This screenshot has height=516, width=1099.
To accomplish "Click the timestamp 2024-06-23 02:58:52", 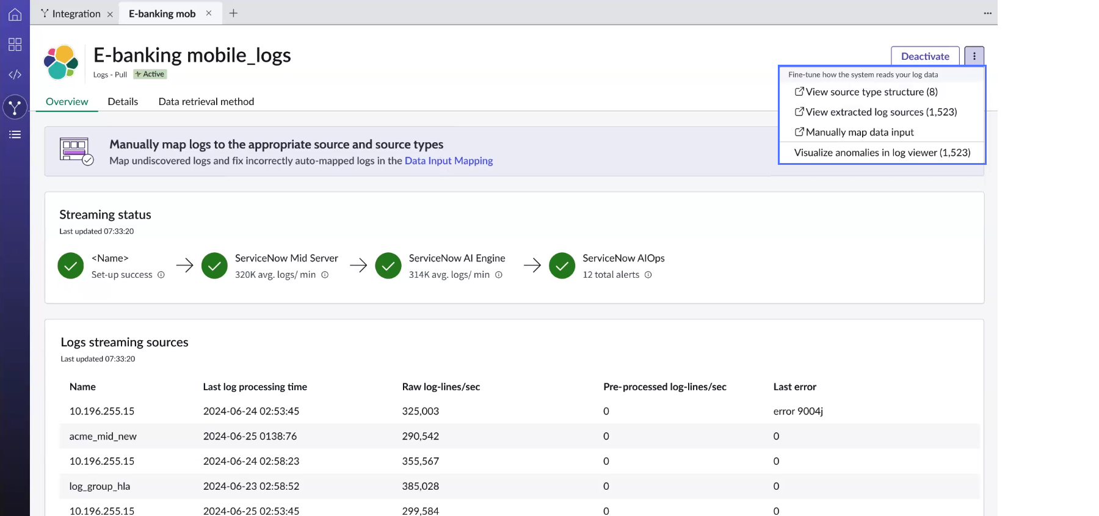I will click(x=251, y=486).
